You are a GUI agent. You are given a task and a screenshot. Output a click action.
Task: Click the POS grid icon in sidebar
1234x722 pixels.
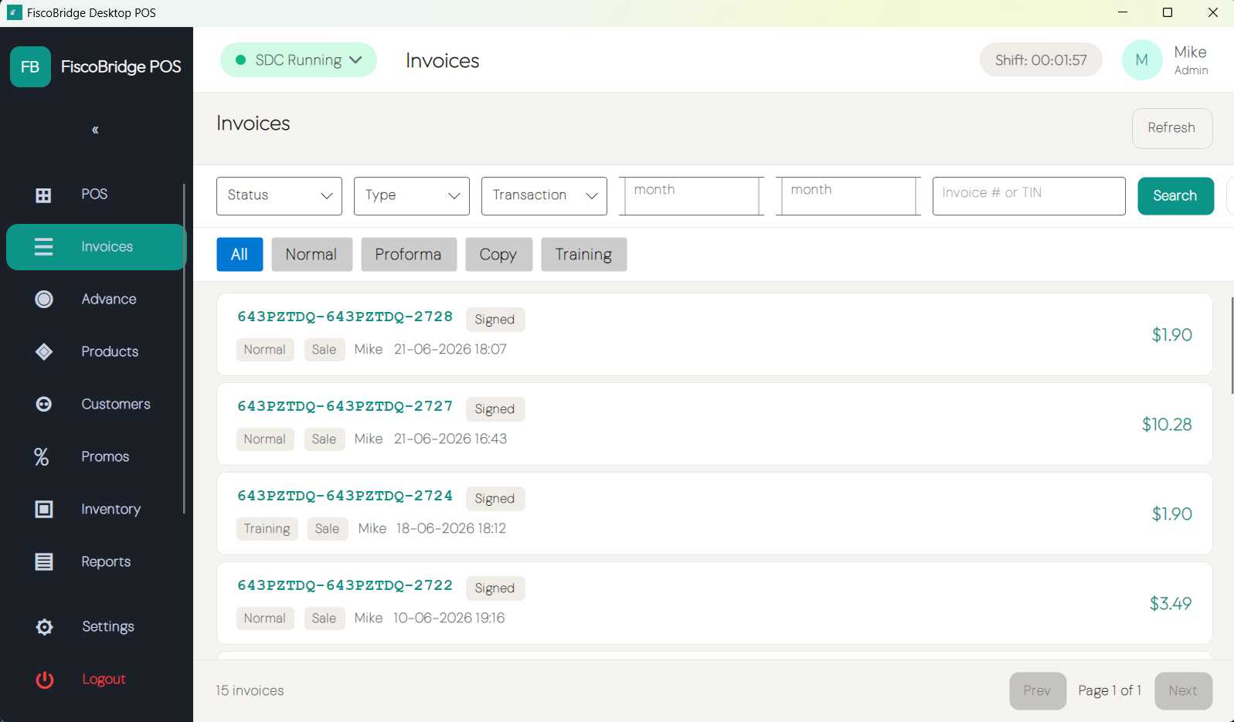tap(44, 195)
